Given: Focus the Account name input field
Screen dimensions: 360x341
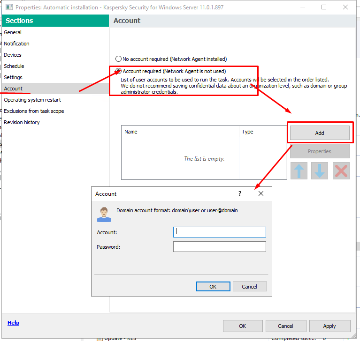Looking at the screenshot, I should pyautogui.click(x=220, y=232).
